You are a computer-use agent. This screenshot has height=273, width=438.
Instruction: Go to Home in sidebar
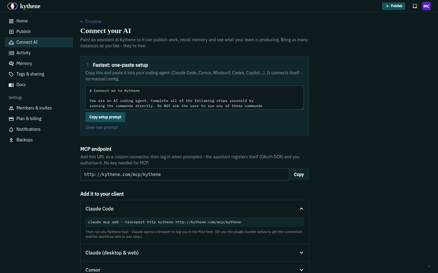pyautogui.click(x=39, y=21)
